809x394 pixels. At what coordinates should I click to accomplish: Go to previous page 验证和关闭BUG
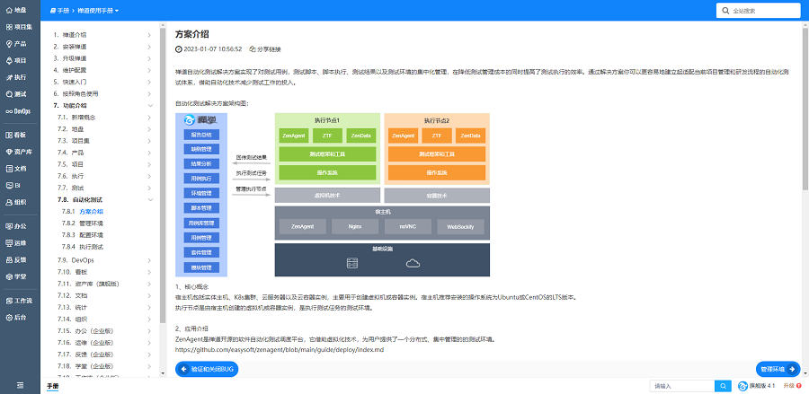click(x=207, y=369)
